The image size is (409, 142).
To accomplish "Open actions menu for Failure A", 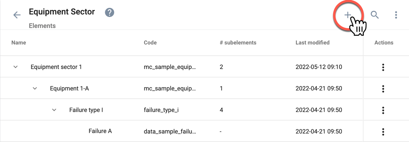I will [x=383, y=131].
